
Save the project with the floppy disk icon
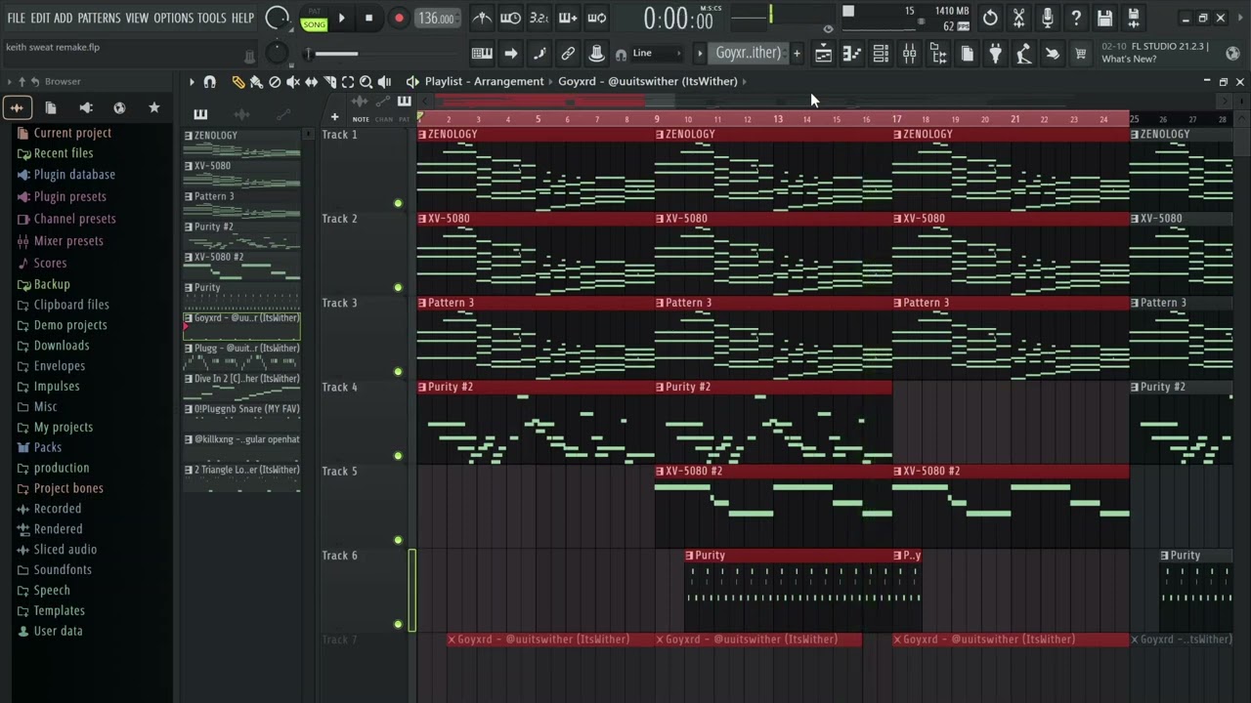pos(1104,18)
